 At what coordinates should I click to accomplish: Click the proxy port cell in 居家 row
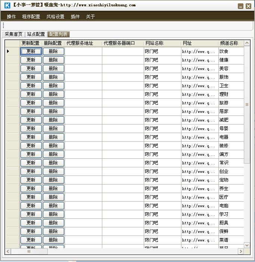pyautogui.click(x=123, y=111)
